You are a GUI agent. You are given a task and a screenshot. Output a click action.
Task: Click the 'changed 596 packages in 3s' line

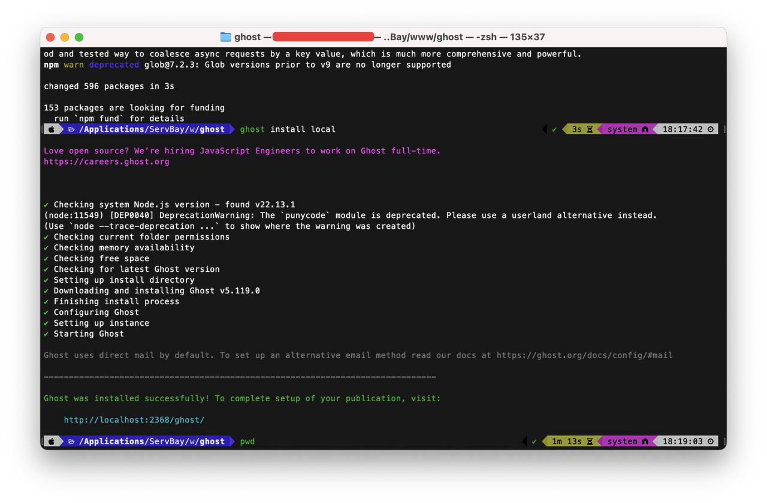(x=109, y=86)
